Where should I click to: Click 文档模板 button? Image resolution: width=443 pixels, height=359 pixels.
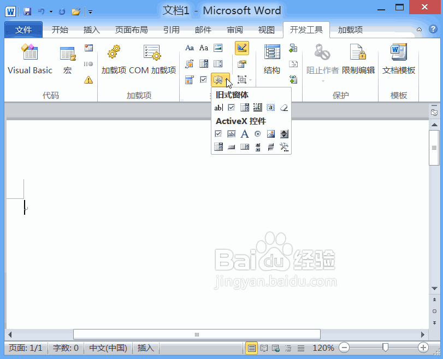point(399,59)
